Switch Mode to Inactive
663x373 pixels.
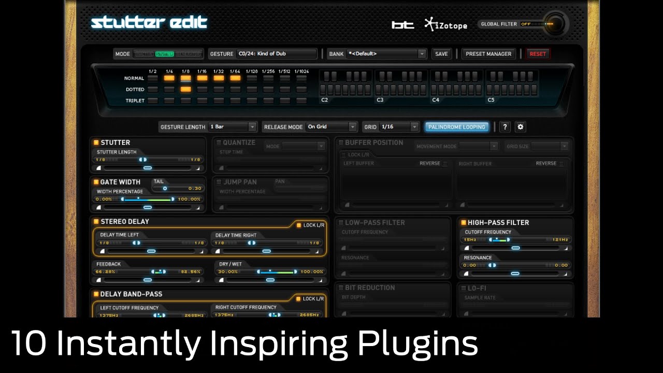tap(144, 54)
